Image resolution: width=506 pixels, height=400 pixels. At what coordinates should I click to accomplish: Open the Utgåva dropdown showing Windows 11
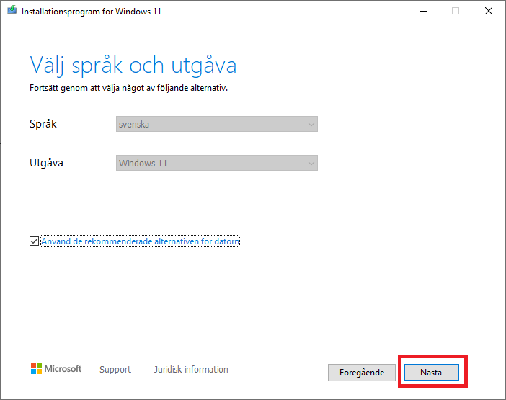point(216,164)
